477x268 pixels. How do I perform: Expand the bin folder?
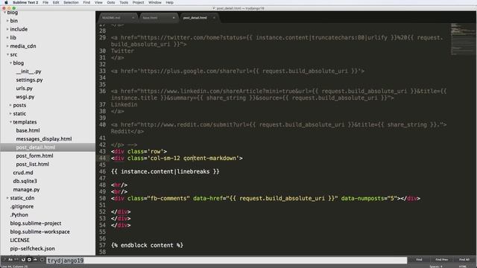pos(7,21)
